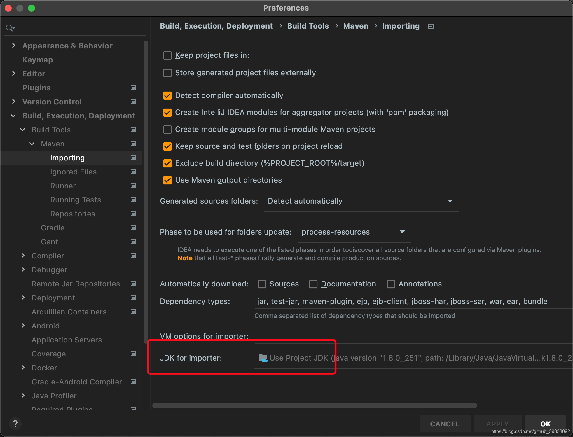
Task: Click the project-level icon beside Remote Jar Repositories
Action: tap(133, 284)
